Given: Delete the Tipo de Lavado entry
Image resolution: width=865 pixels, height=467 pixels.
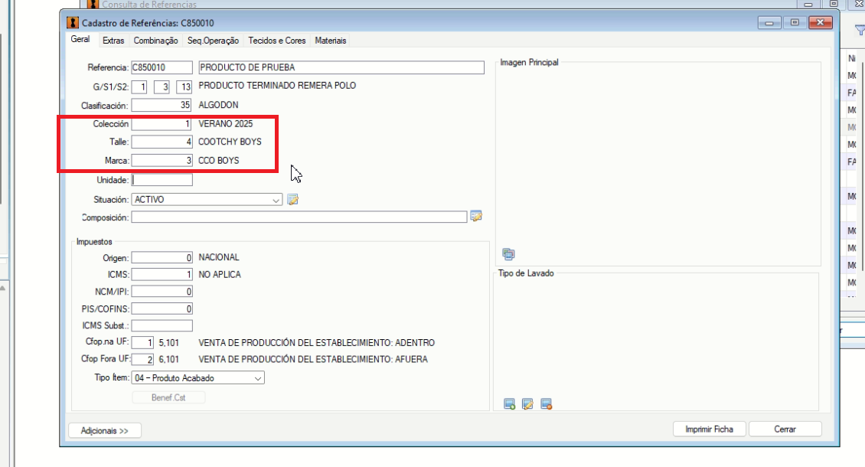Looking at the screenshot, I should 546,404.
